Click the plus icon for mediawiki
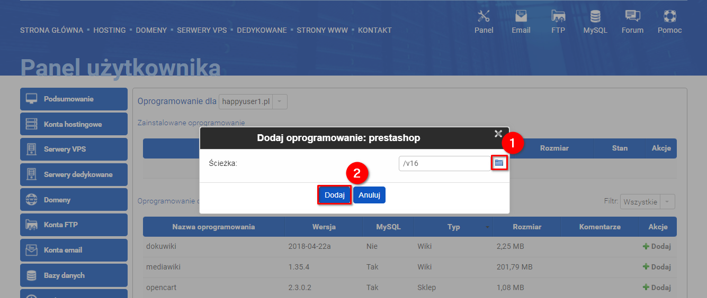Image resolution: width=707 pixels, height=298 pixels. tap(646, 267)
